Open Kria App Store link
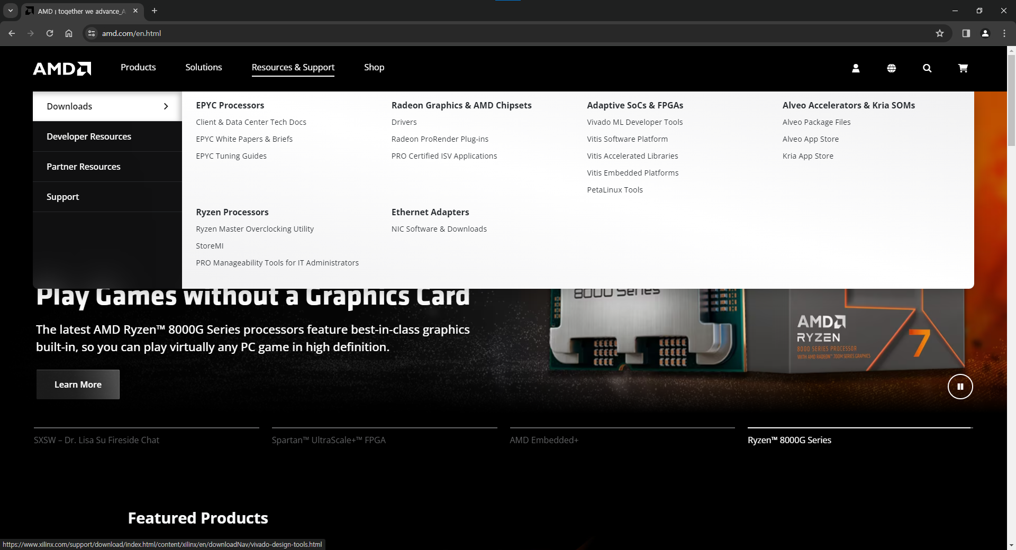The height and width of the screenshot is (550, 1016). point(808,156)
